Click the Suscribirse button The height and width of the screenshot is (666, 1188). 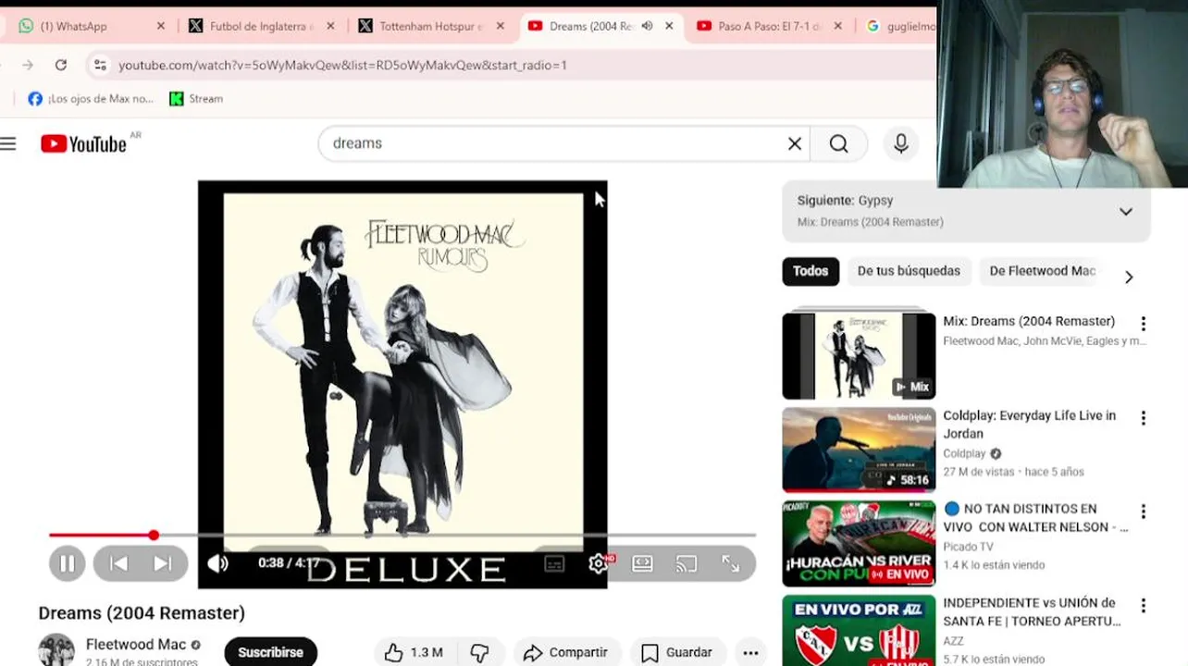270,652
